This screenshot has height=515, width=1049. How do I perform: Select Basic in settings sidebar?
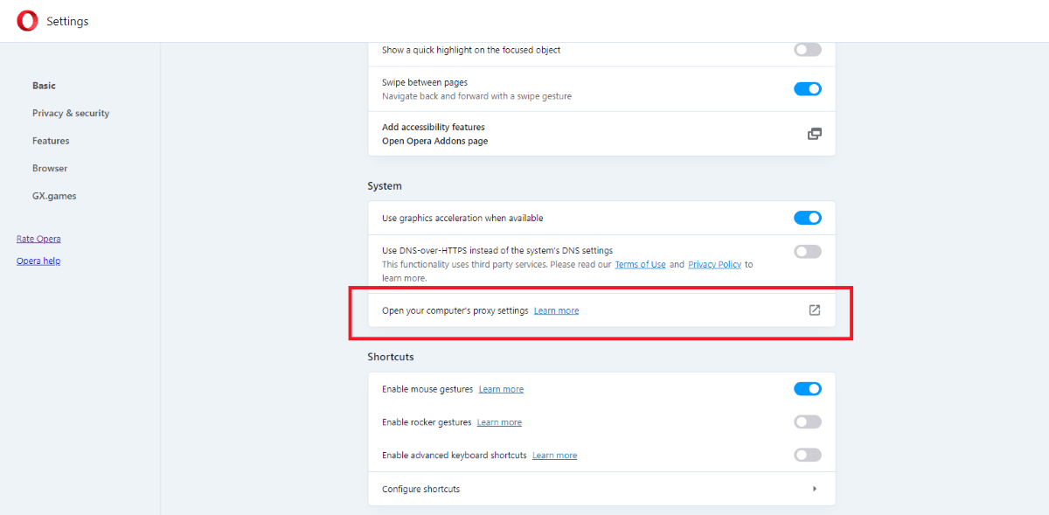coord(44,86)
